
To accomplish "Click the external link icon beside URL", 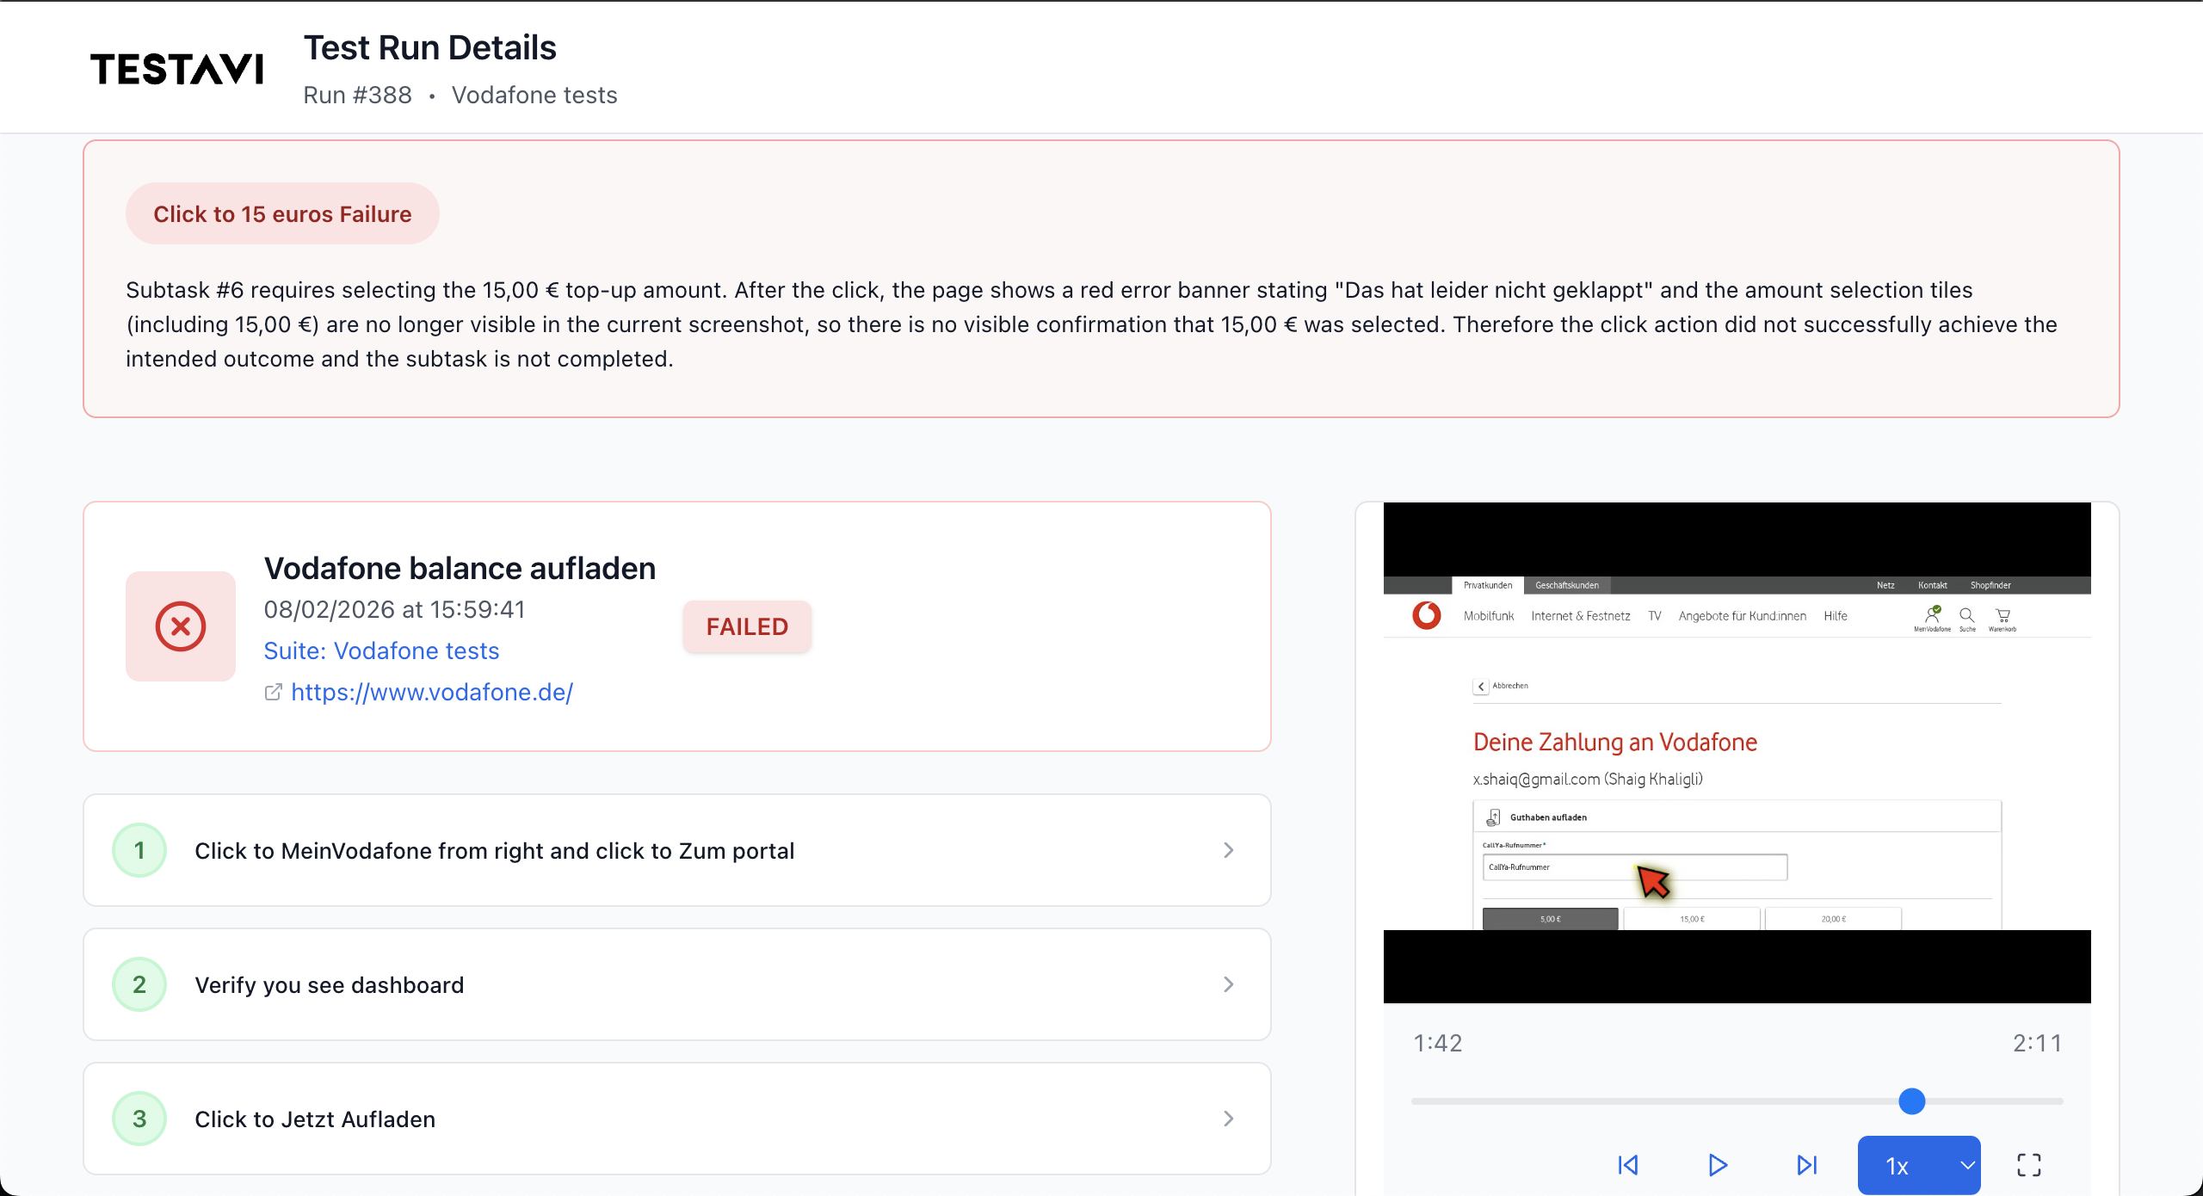I will tap(273, 692).
